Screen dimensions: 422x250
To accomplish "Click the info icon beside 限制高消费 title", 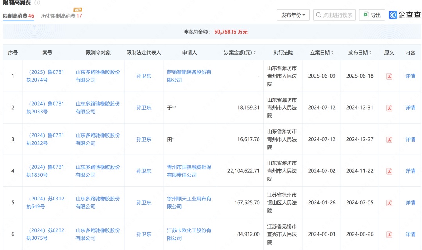I will (37, 3).
